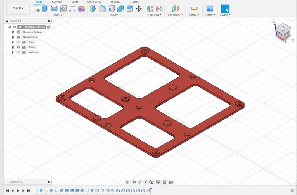Toggle visibility of the Sketches folder
This screenshot has width=297, height=195.
click(19, 52)
